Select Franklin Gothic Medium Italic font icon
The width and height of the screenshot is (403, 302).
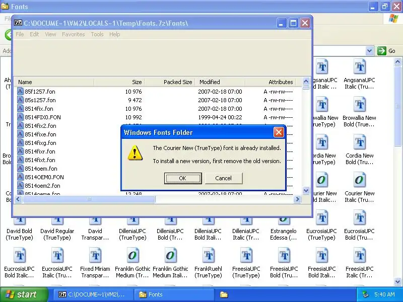[x=170, y=256]
